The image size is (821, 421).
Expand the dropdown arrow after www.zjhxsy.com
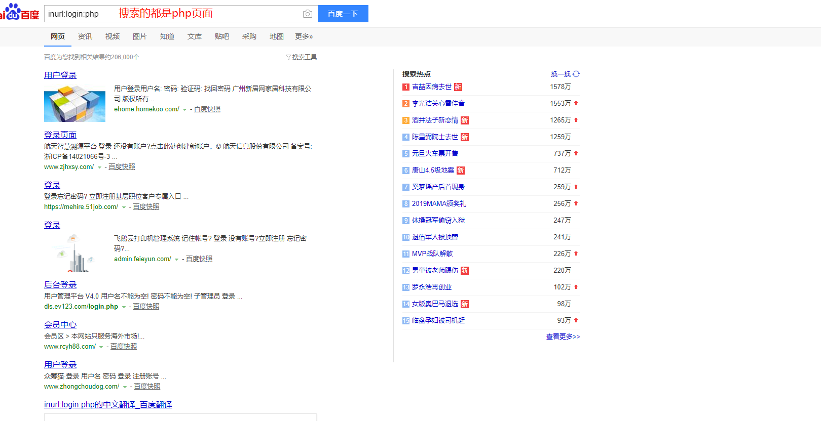point(99,167)
